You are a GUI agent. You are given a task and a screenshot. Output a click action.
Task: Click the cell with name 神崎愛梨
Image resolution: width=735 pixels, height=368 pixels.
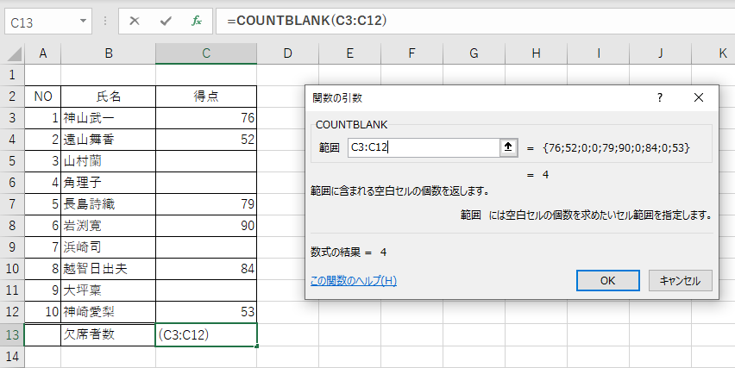(x=109, y=312)
